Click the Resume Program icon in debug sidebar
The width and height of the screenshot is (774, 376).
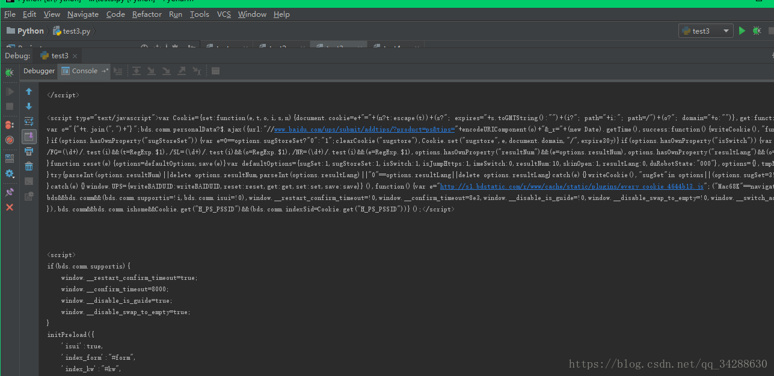(10, 92)
